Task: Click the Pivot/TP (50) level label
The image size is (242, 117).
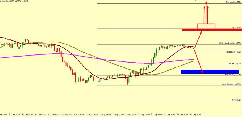Action: click(x=235, y=64)
